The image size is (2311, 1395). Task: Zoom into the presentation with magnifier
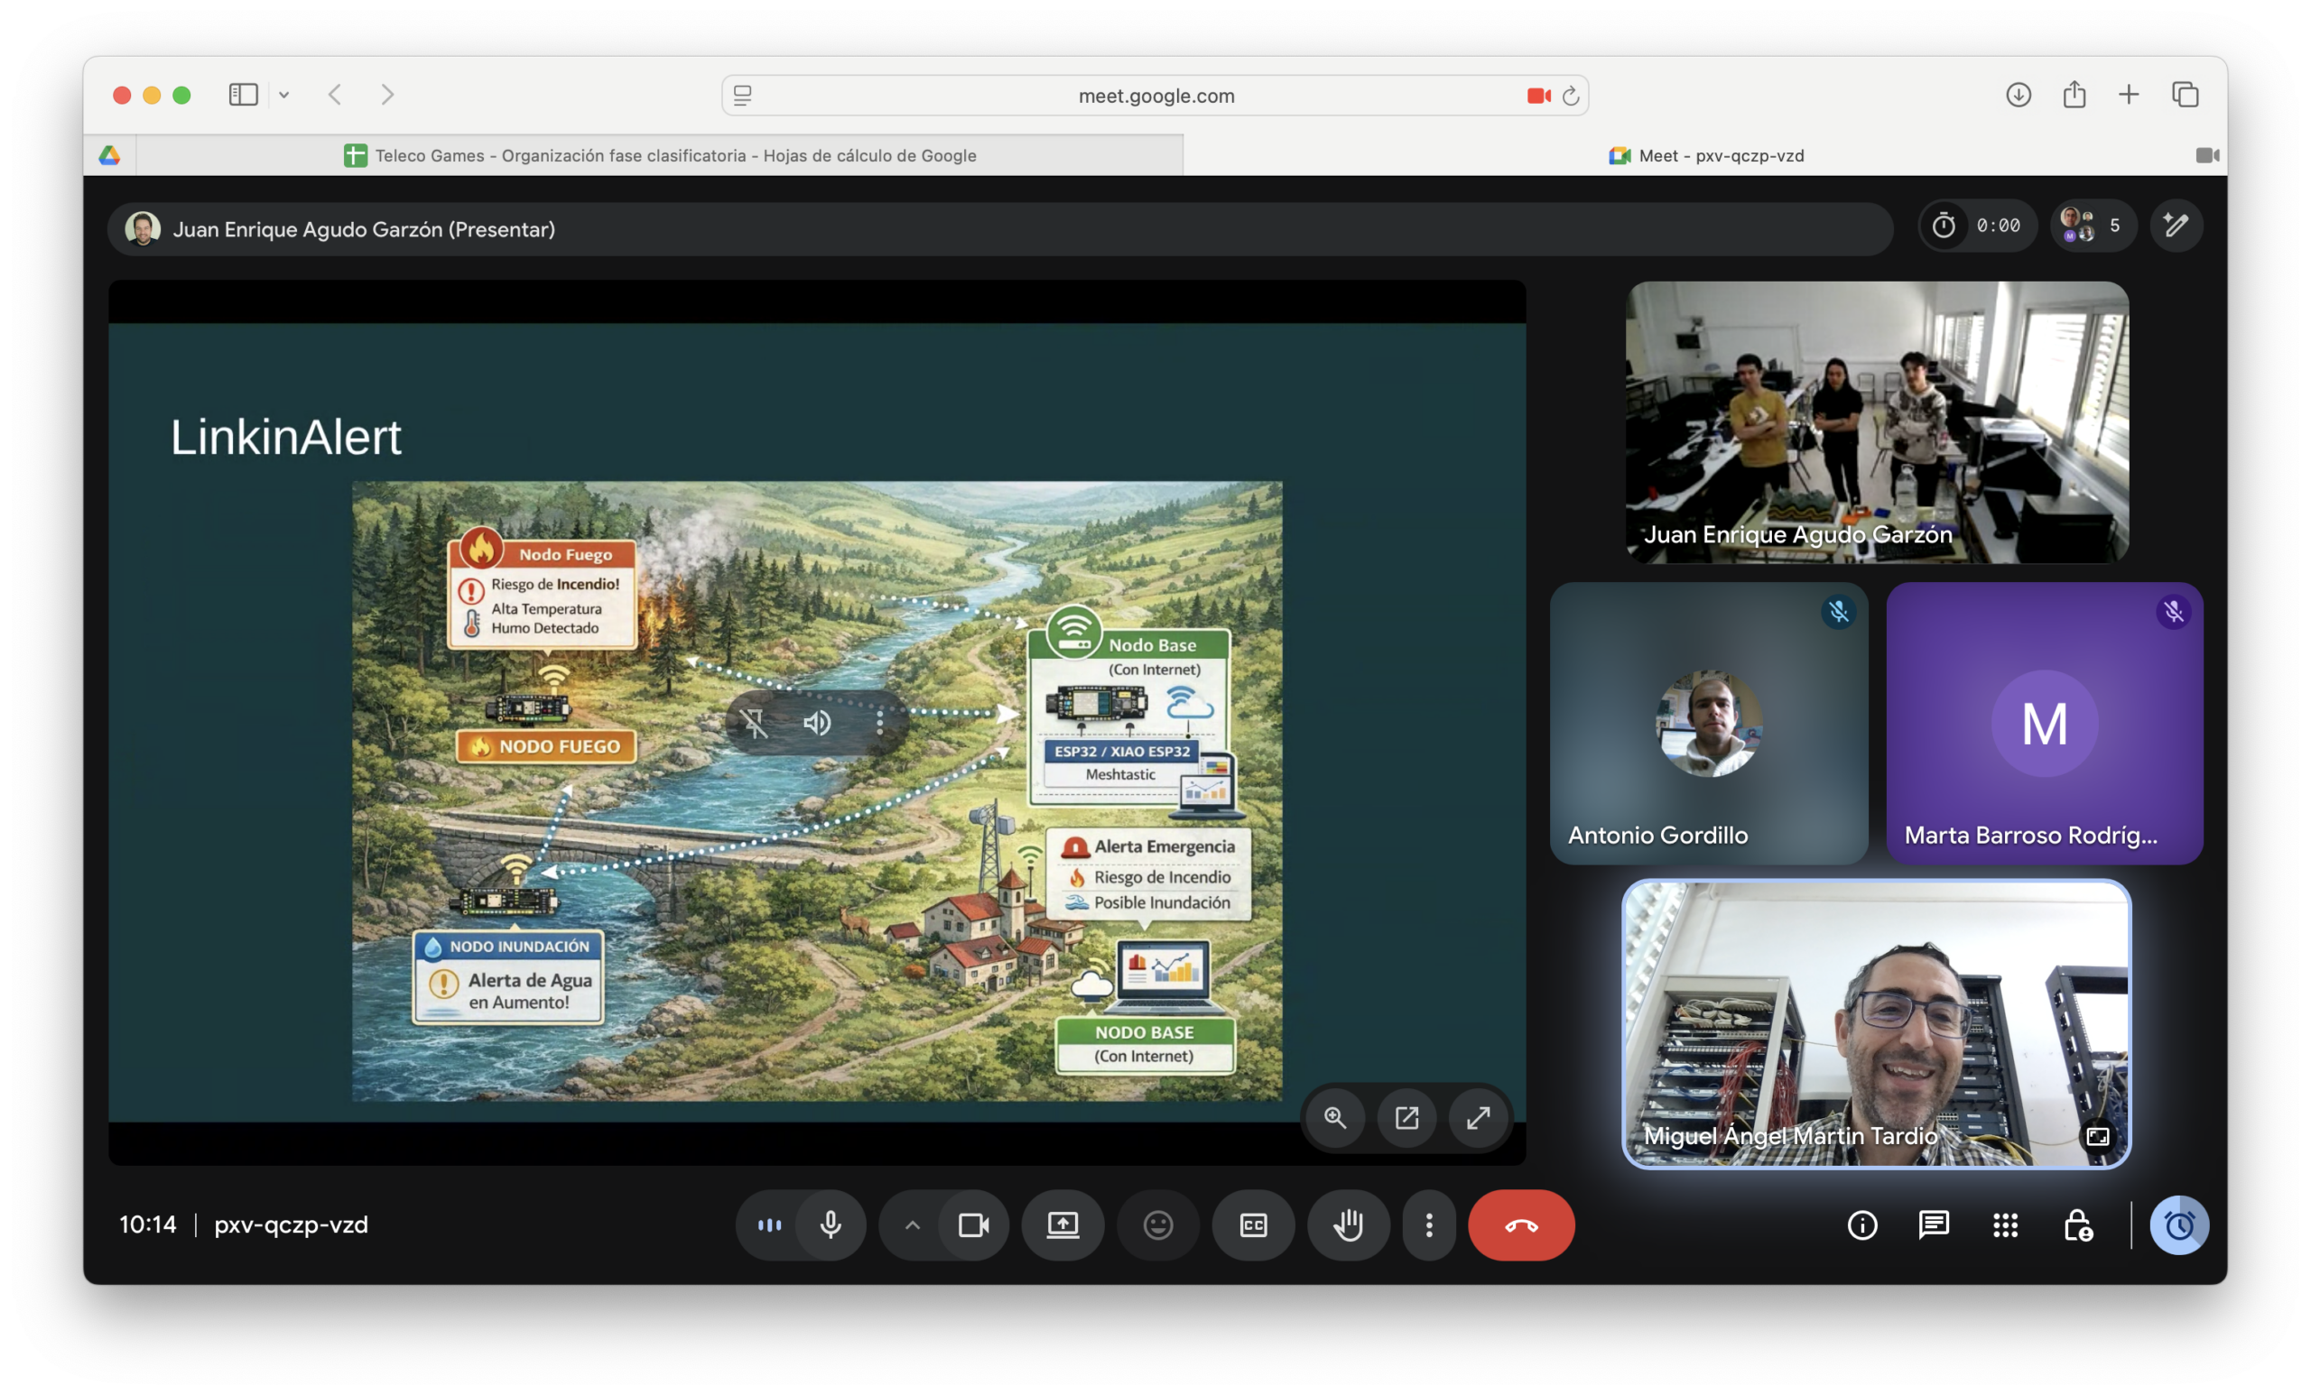1334,1117
